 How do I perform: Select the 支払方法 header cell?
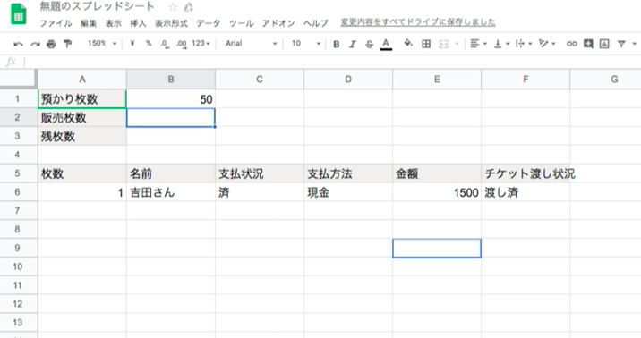pyautogui.click(x=348, y=173)
